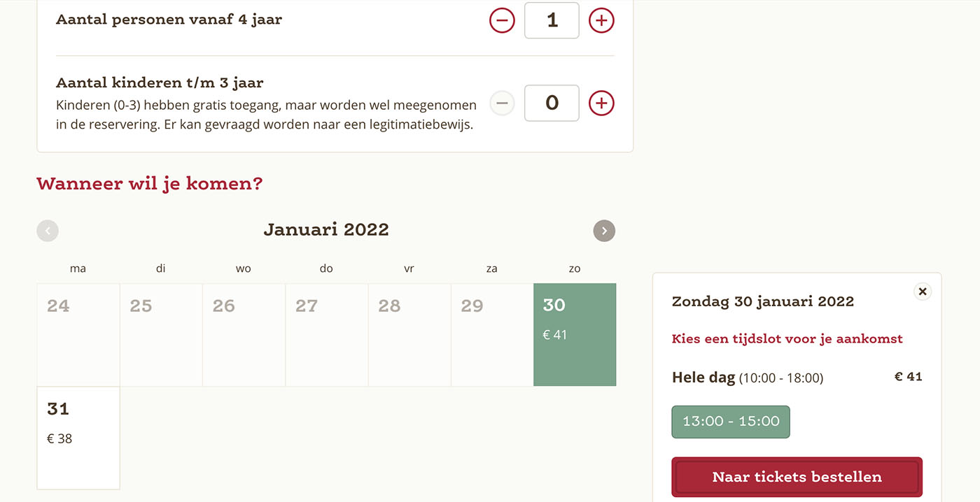980x502 pixels.
Task: Increase number of persons from 4 years
Action: [601, 21]
